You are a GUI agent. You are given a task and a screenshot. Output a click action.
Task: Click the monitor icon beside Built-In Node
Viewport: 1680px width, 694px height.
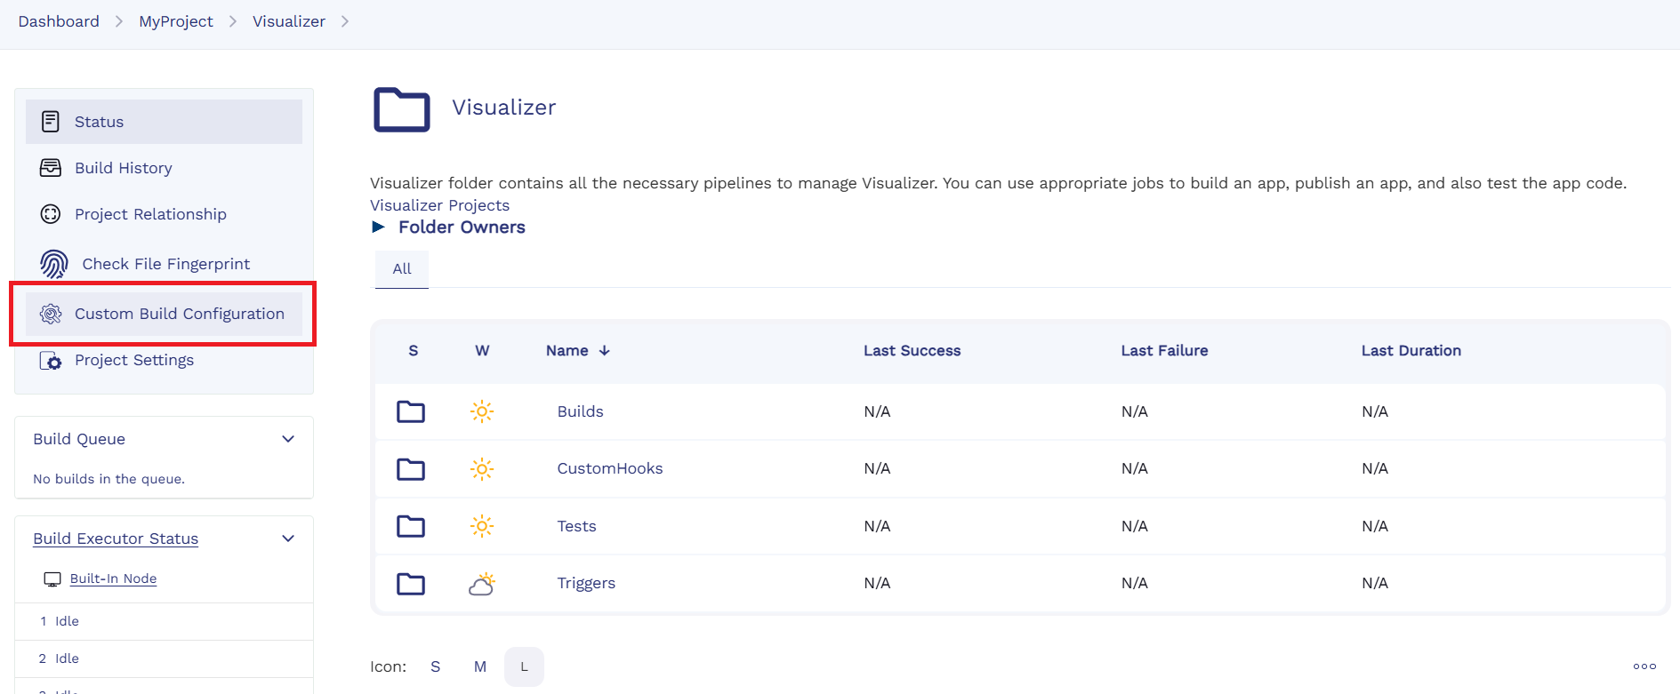pyautogui.click(x=52, y=579)
